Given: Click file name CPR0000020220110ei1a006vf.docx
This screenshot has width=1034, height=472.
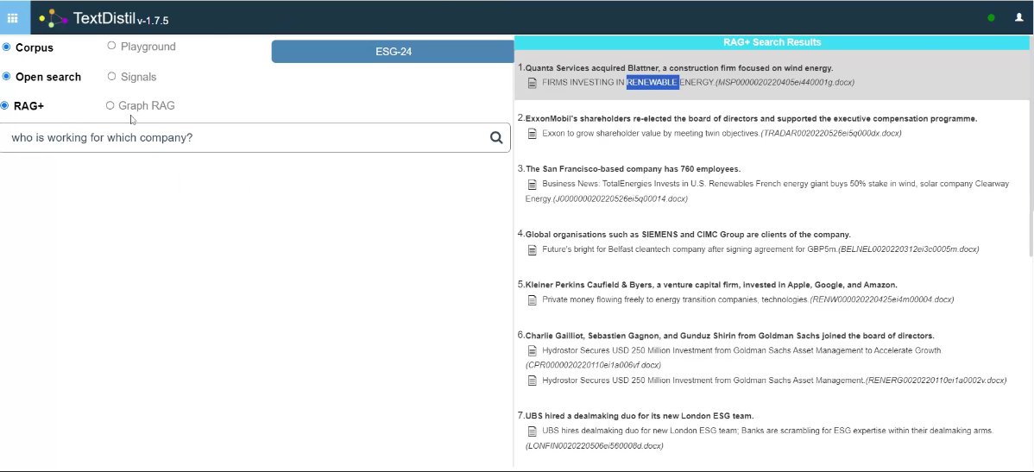Looking at the screenshot, I should click(x=594, y=365).
